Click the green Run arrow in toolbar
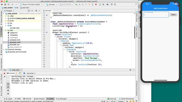 (76, 5)
